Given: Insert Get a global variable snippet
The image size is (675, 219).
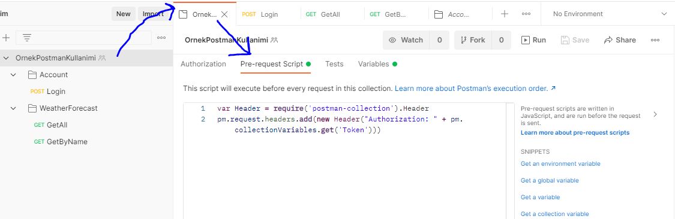Looking at the screenshot, I should click(550, 180).
